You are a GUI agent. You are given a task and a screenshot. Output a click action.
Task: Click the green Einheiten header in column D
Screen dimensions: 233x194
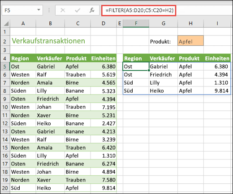104,58
